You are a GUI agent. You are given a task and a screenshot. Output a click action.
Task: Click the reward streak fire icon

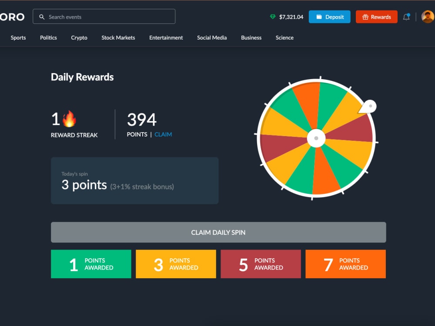pos(69,119)
